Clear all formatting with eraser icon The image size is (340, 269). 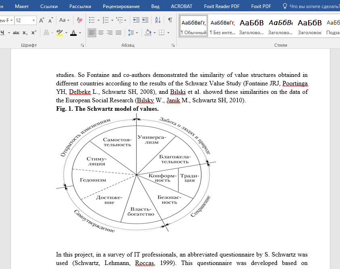point(79,21)
